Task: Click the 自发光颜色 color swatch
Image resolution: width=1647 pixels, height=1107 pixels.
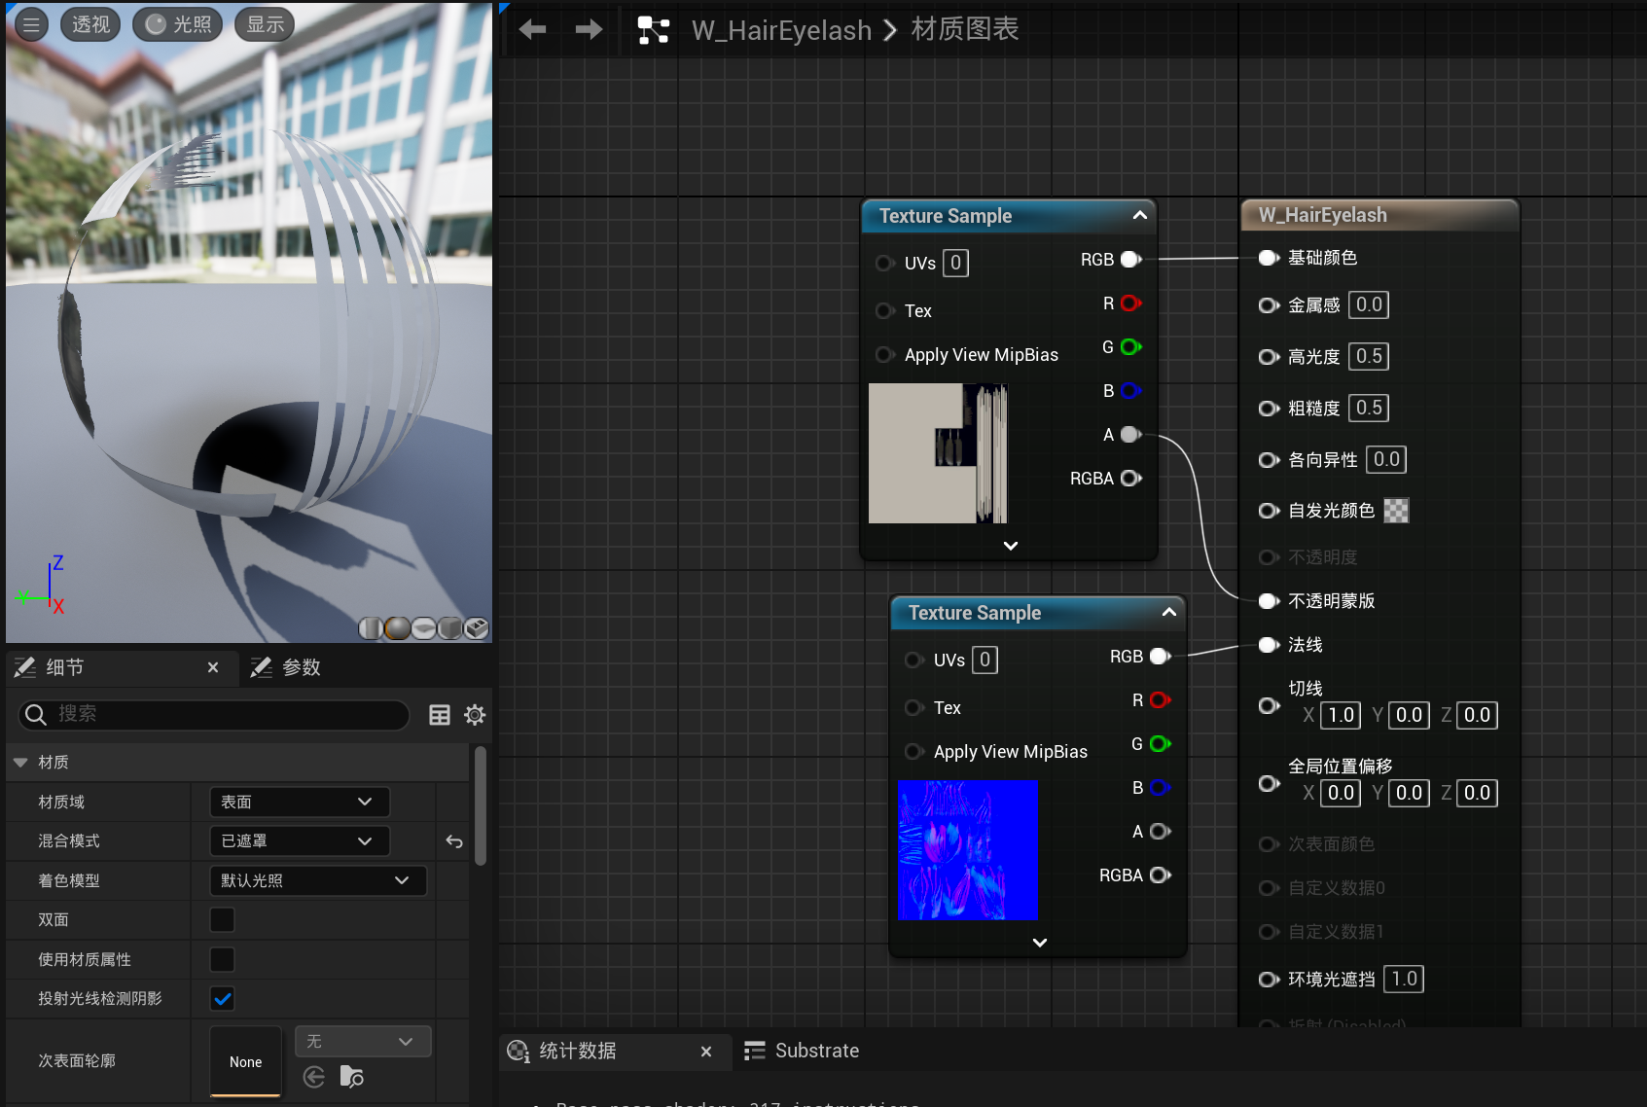Action: (x=1396, y=511)
